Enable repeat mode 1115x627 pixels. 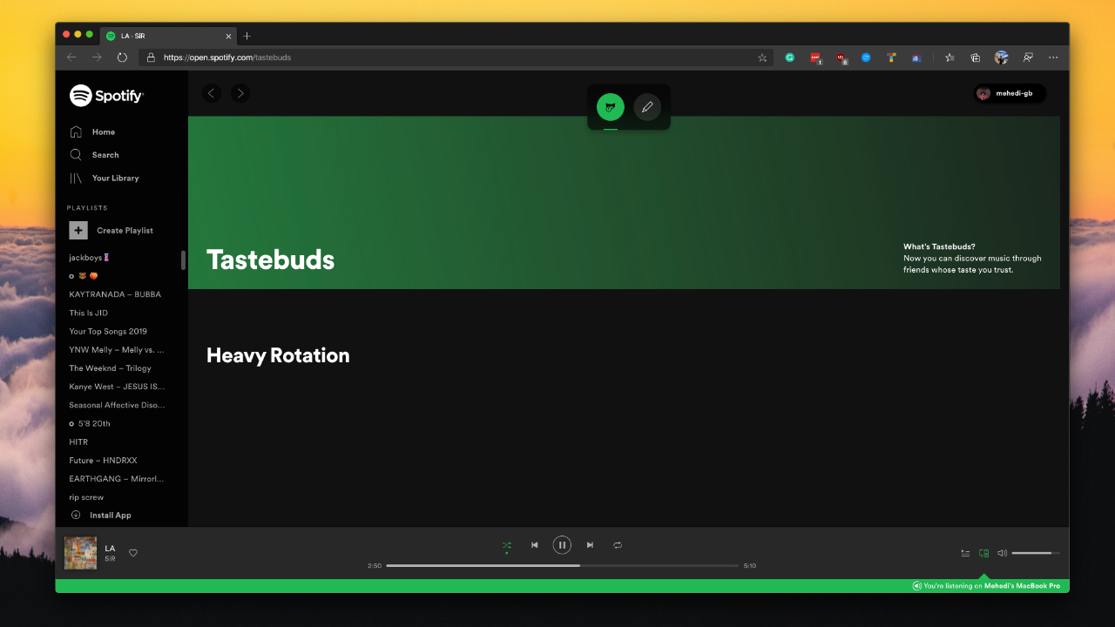618,545
